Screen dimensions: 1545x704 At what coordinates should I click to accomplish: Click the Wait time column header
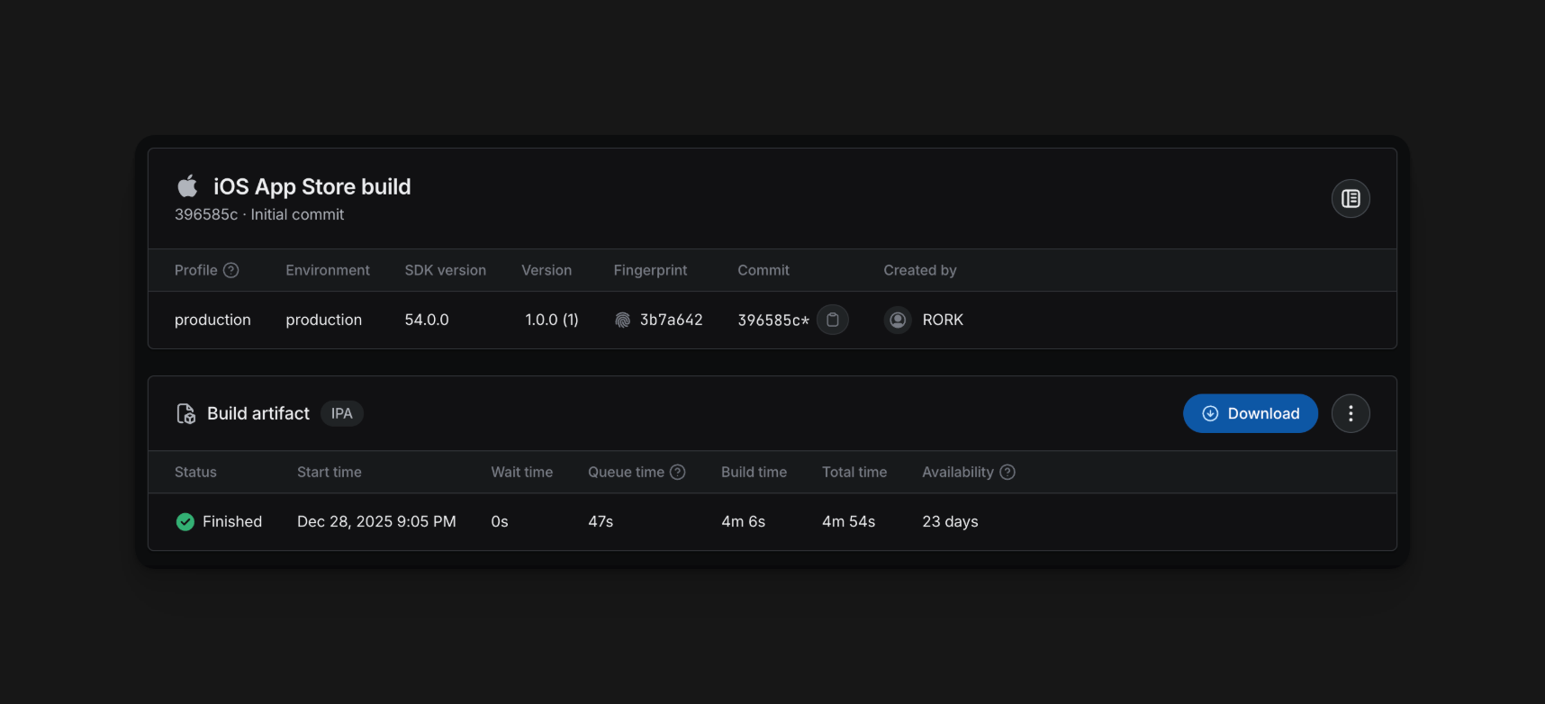(522, 472)
